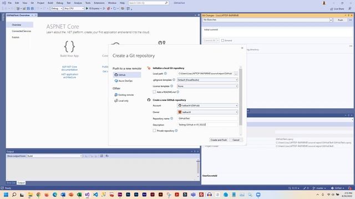This screenshot has width=355, height=199.
Task: Open Windows Start menu
Action: pos(6,195)
